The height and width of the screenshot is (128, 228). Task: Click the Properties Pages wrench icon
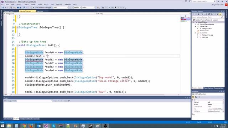click(199, 97)
